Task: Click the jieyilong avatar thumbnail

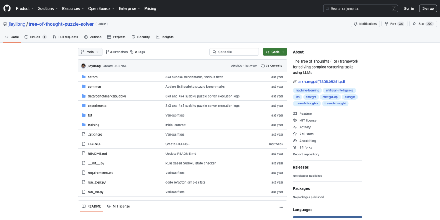Action: [x=84, y=66]
